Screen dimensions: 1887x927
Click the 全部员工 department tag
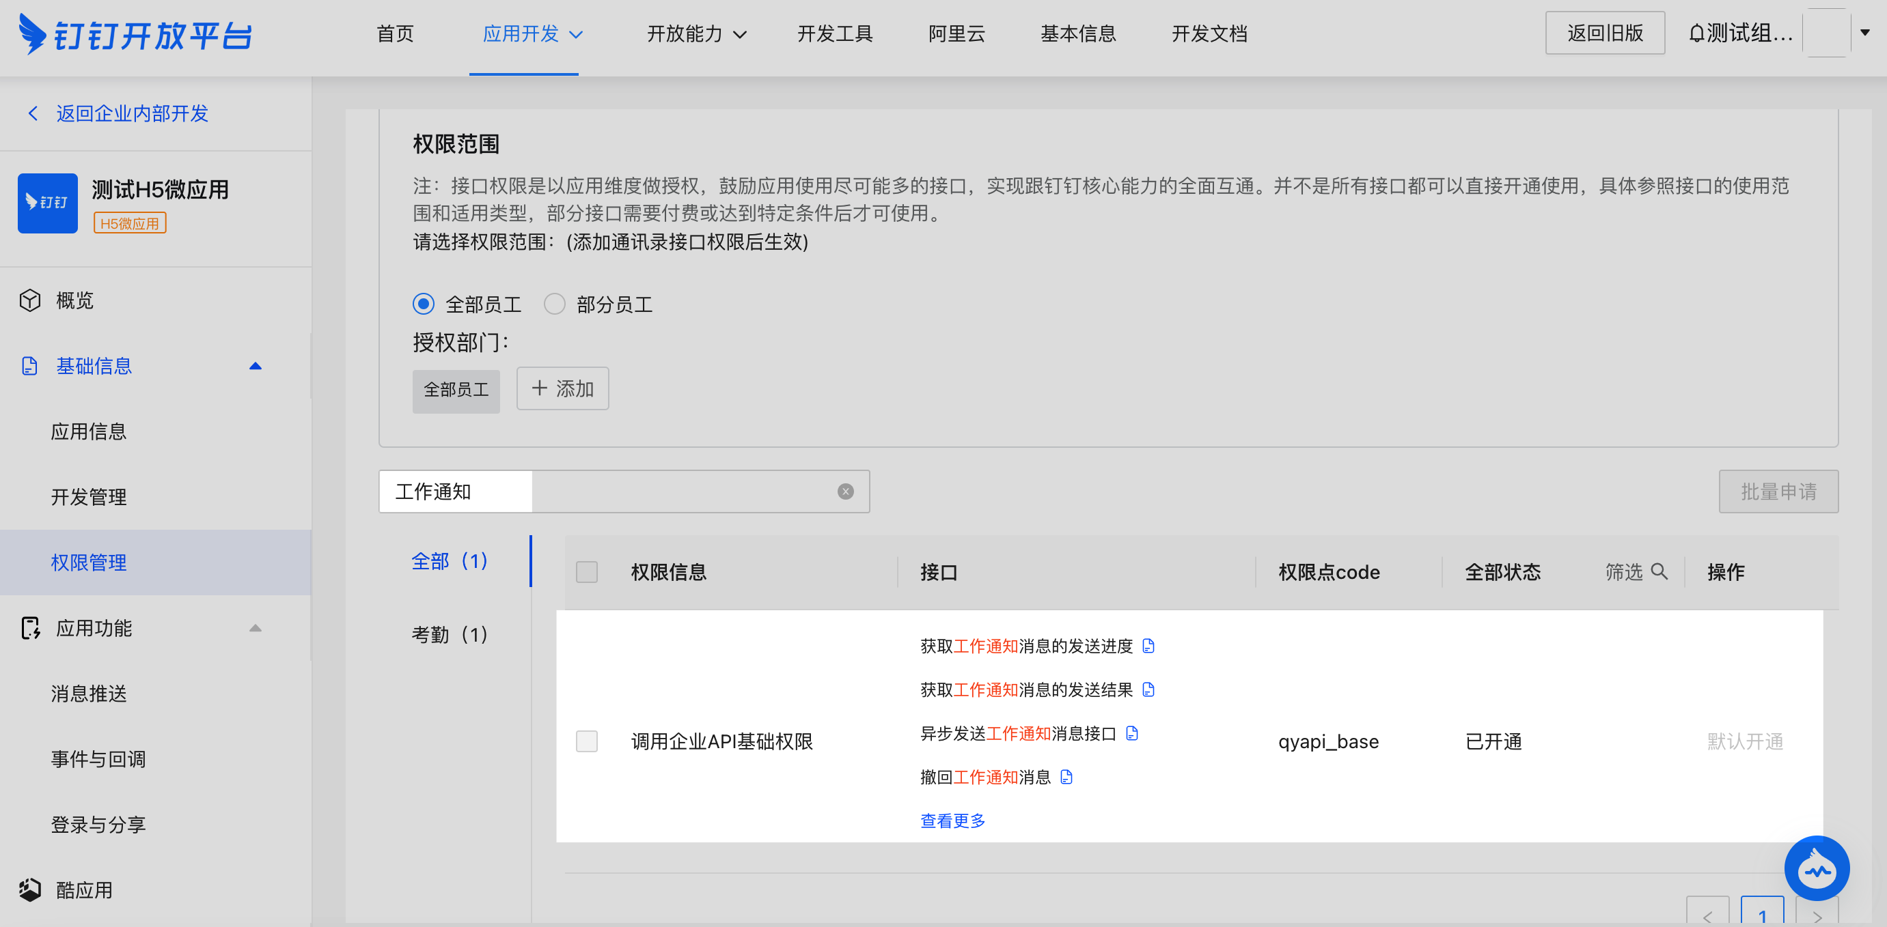456,390
